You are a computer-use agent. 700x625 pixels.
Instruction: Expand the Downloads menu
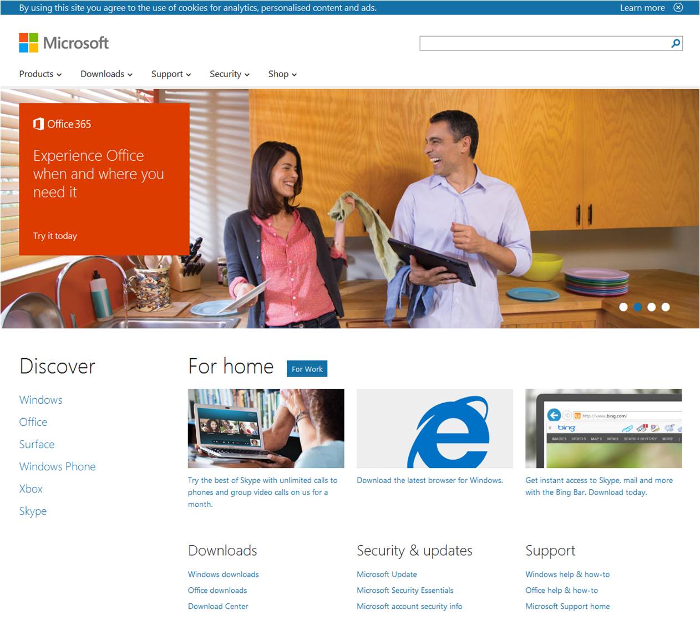106,74
